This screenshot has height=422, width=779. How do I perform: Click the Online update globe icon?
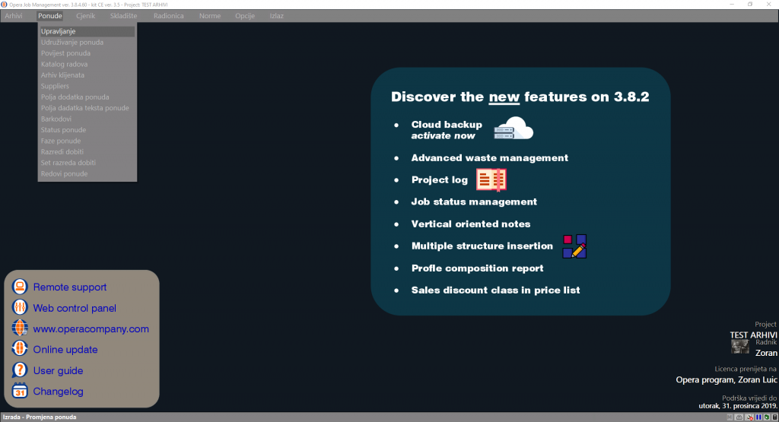[x=21, y=350]
